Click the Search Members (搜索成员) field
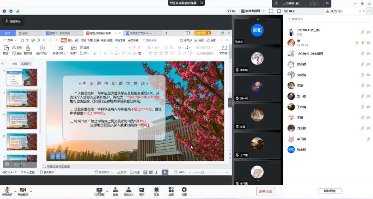The height and width of the screenshot is (199, 373). click(x=328, y=19)
